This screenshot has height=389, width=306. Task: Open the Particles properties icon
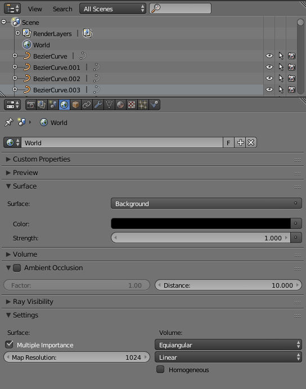click(x=143, y=105)
